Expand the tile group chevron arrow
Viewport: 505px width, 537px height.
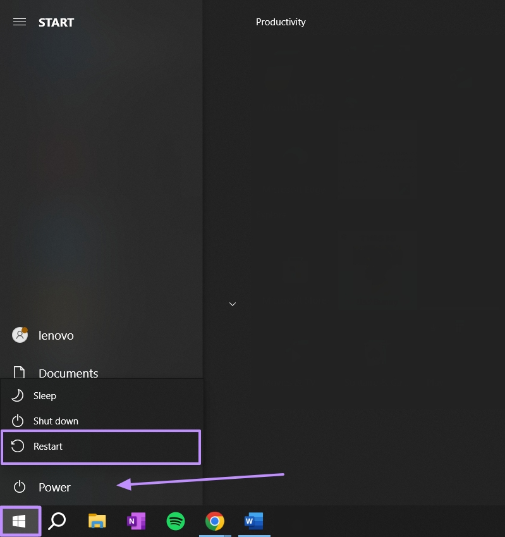point(233,304)
